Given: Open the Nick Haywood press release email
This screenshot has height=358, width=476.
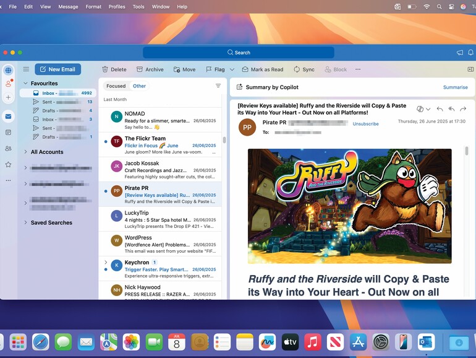Looking at the screenshot, I should [x=160, y=290].
